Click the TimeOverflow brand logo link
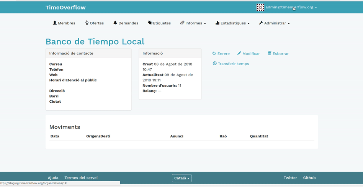The image size is (363, 187). click(x=65, y=7)
